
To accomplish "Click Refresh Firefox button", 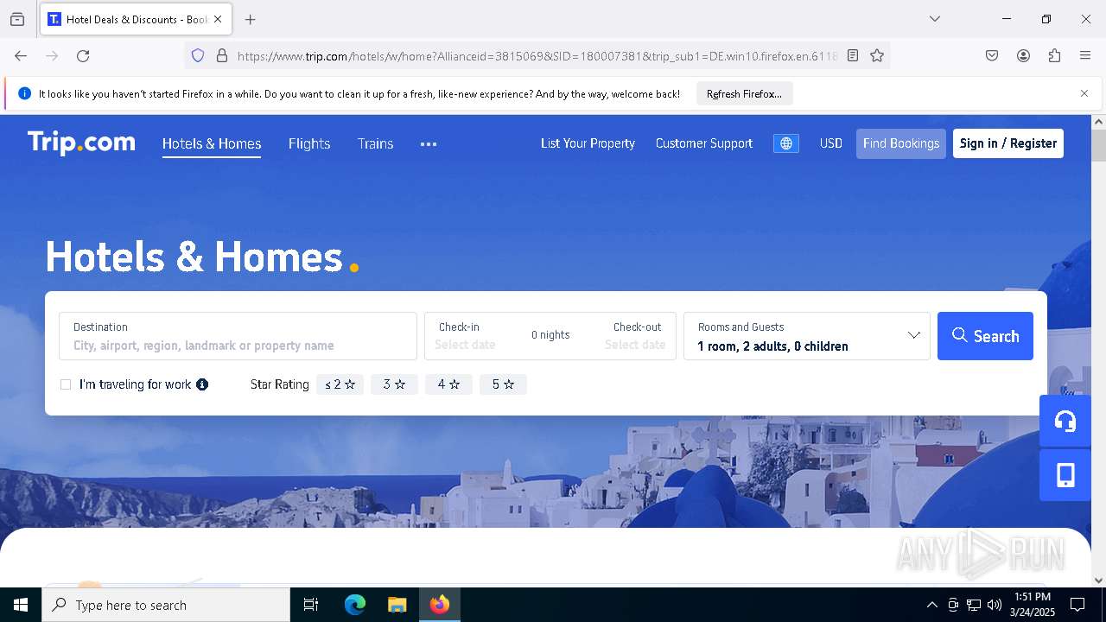I will coord(744,93).
